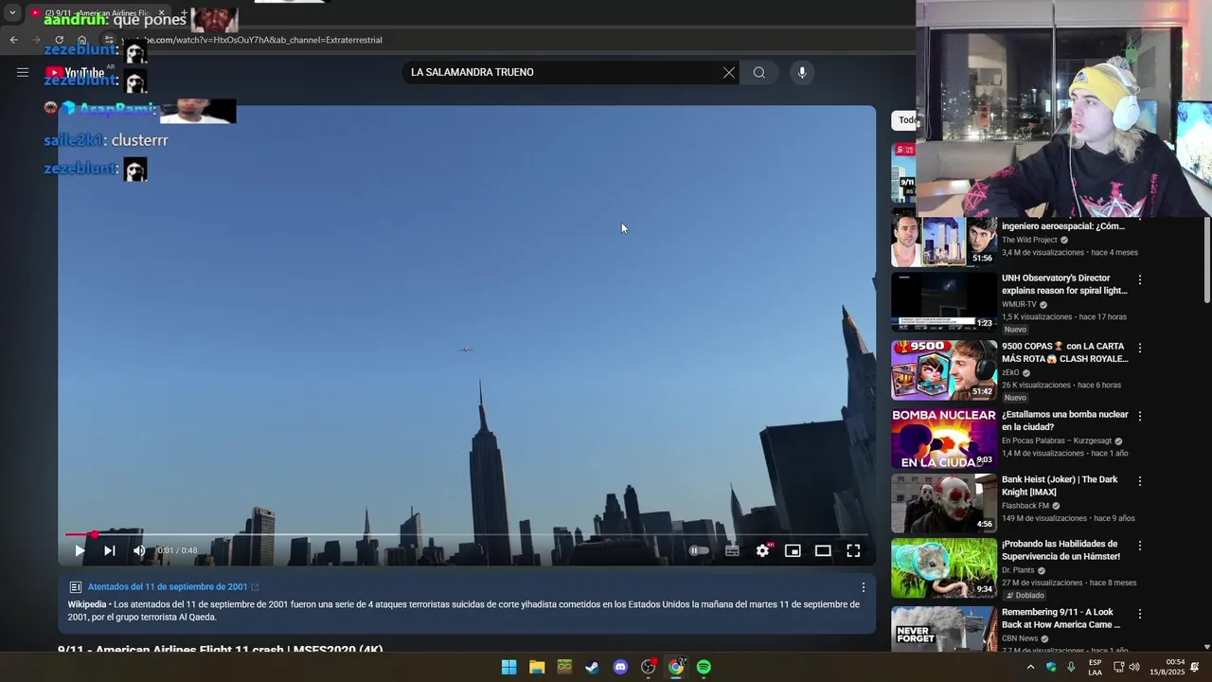The height and width of the screenshot is (682, 1212).
Task: Enable miniplayer mode
Action: click(x=793, y=550)
